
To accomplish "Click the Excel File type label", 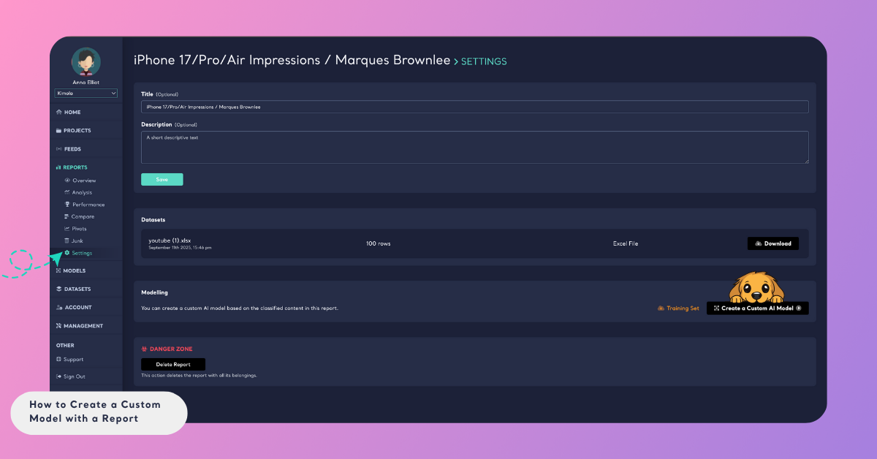I will pos(626,243).
